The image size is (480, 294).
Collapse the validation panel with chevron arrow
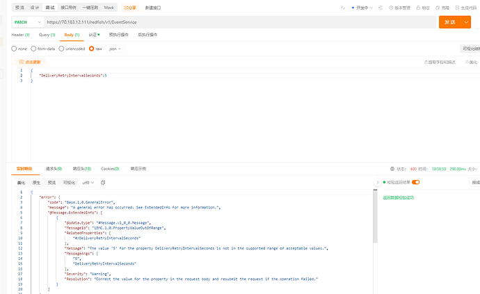pos(378,182)
